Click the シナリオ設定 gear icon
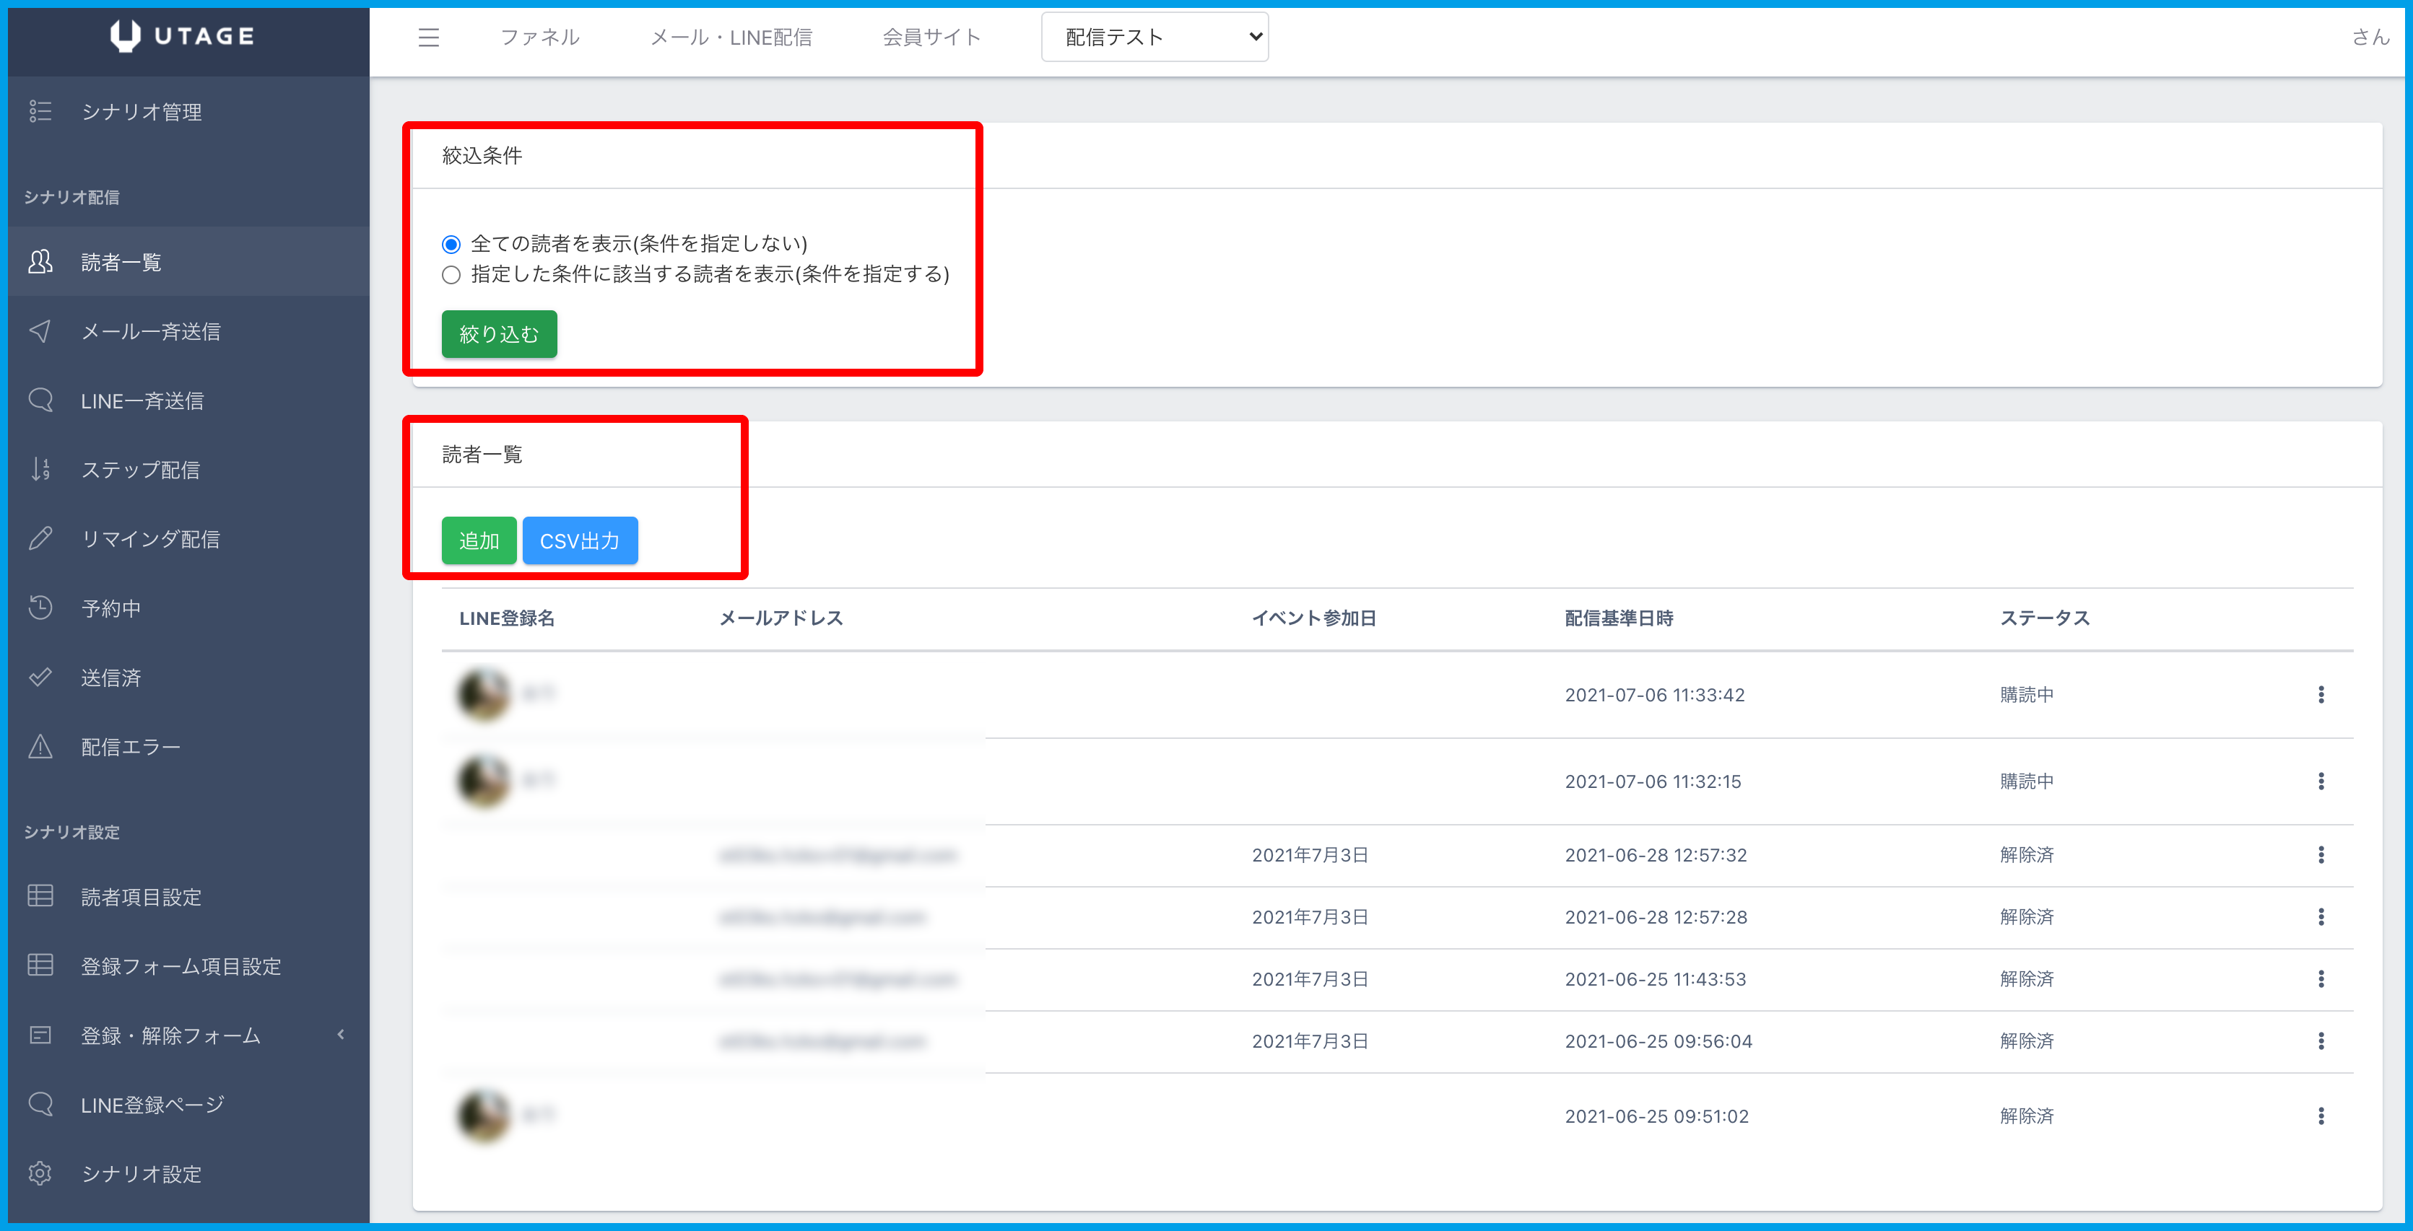Viewport: 2413px width, 1231px height. [40, 1173]
